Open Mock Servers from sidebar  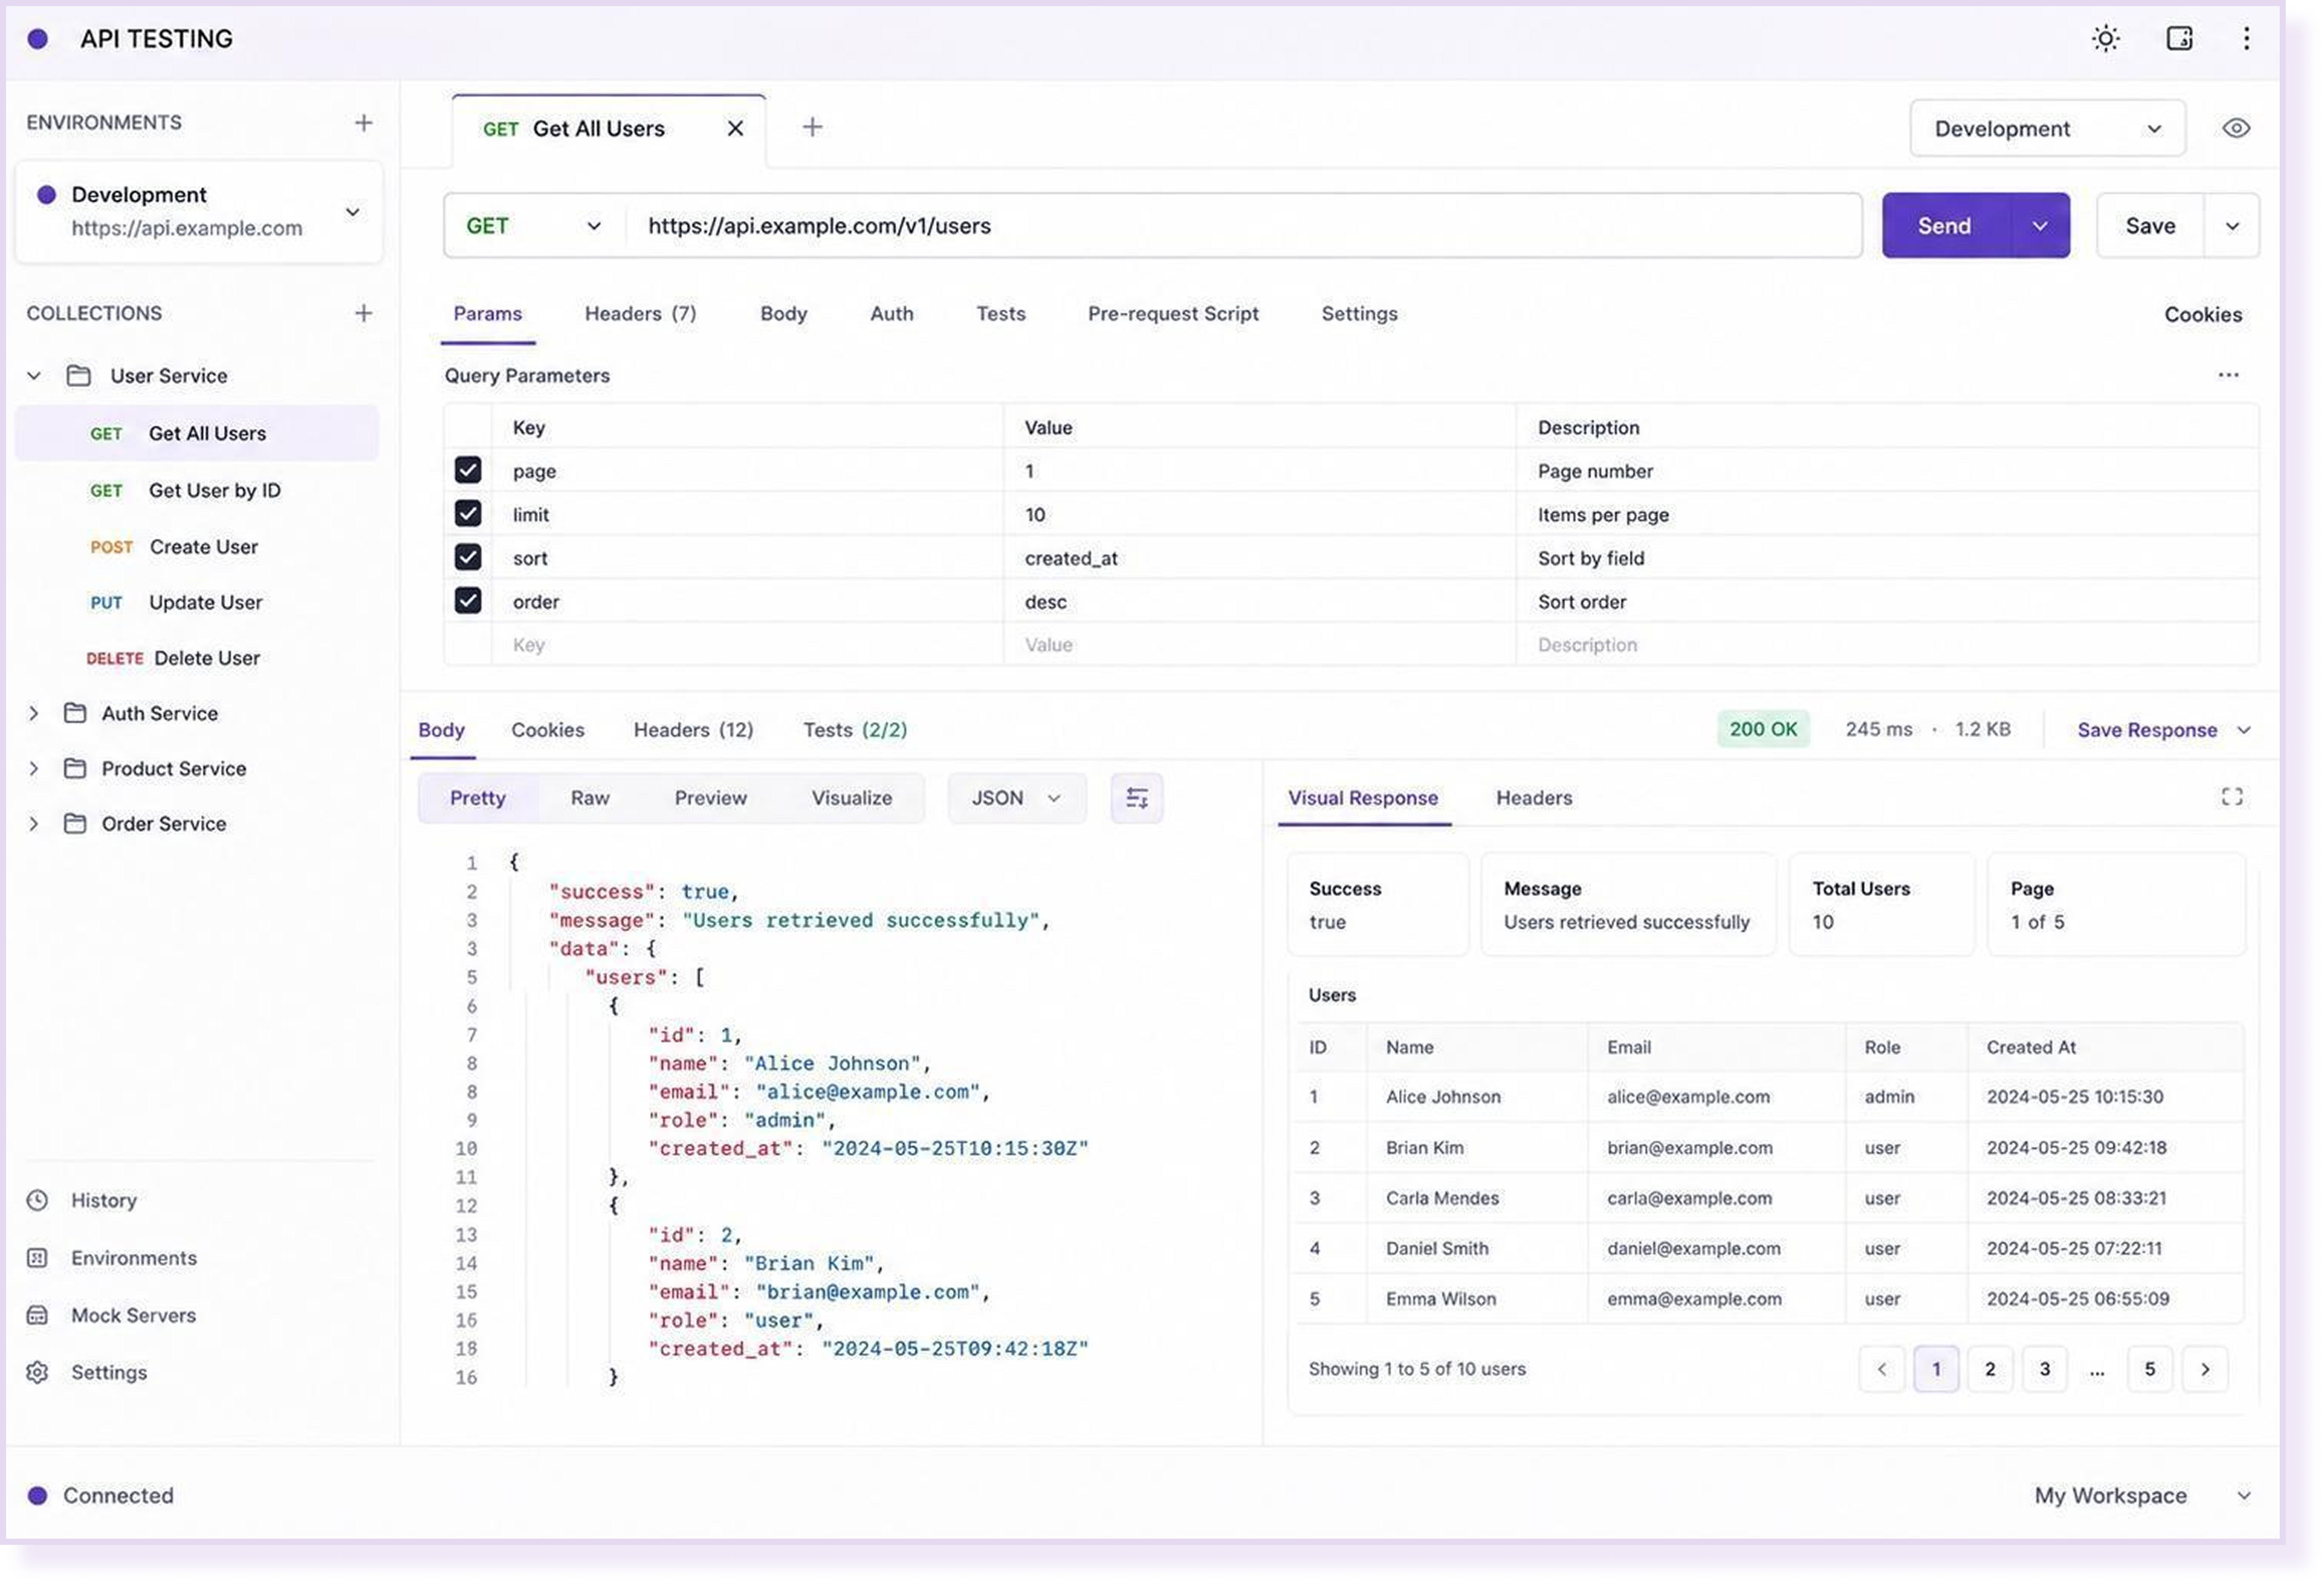pos(111,1315)
